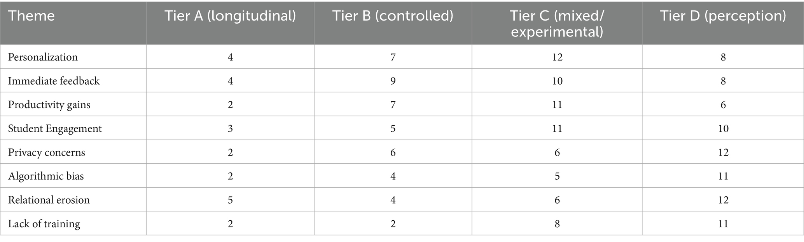This screenshot has width=804, height=242.
Task: Click the Tier C (mixed/experimental) header
Action: click(x=557, y=23)
